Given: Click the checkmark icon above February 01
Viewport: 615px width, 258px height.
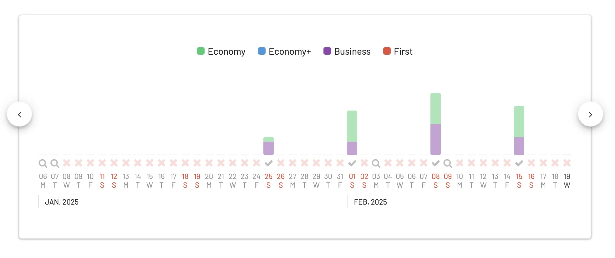Looking at the screenshot, I should [352, 163].
